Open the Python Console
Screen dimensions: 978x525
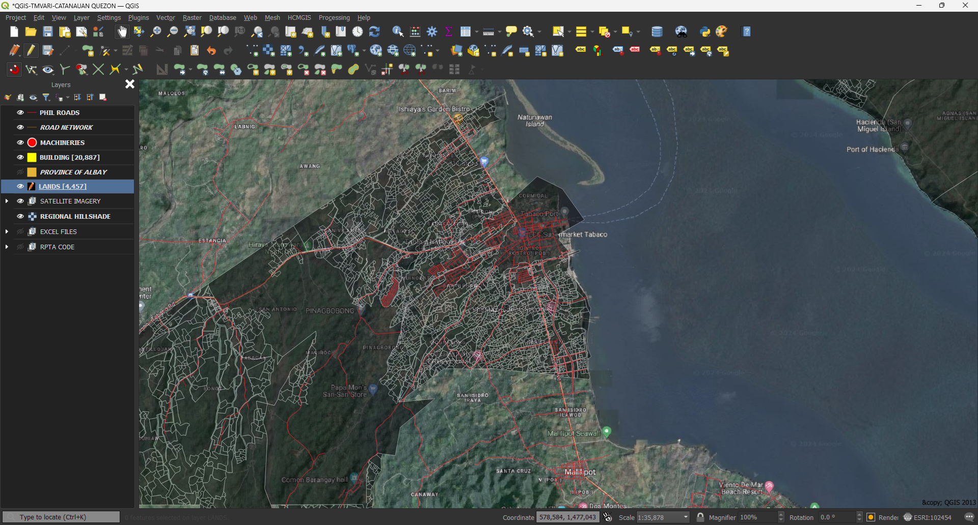705,31
